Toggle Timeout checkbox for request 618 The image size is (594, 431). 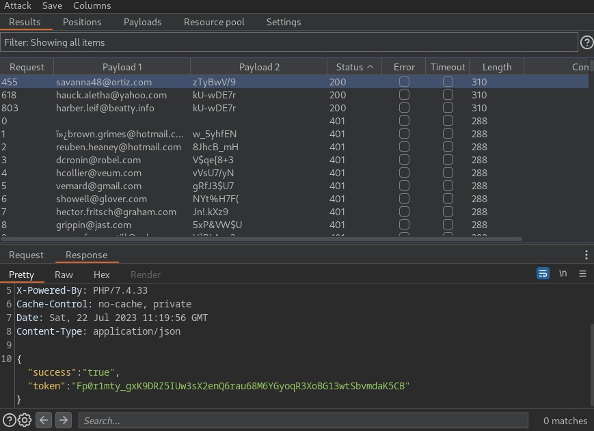point(448,94)
